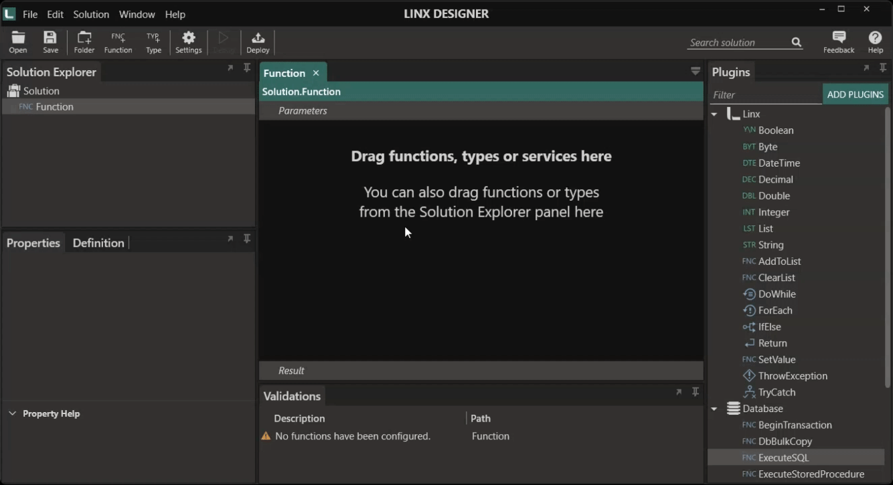
Task: Click Solution Explorer auto-hide arrow icon
Action: coord(230,68)
